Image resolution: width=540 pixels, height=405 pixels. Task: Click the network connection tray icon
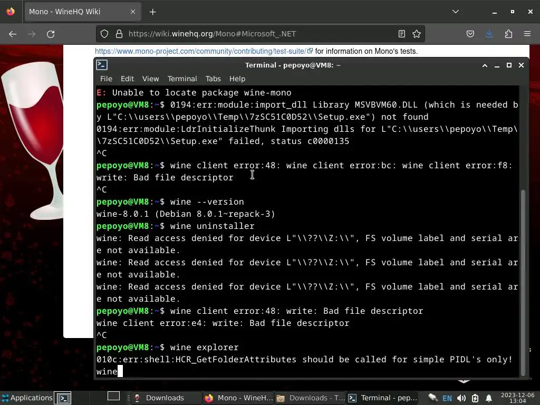432,398
